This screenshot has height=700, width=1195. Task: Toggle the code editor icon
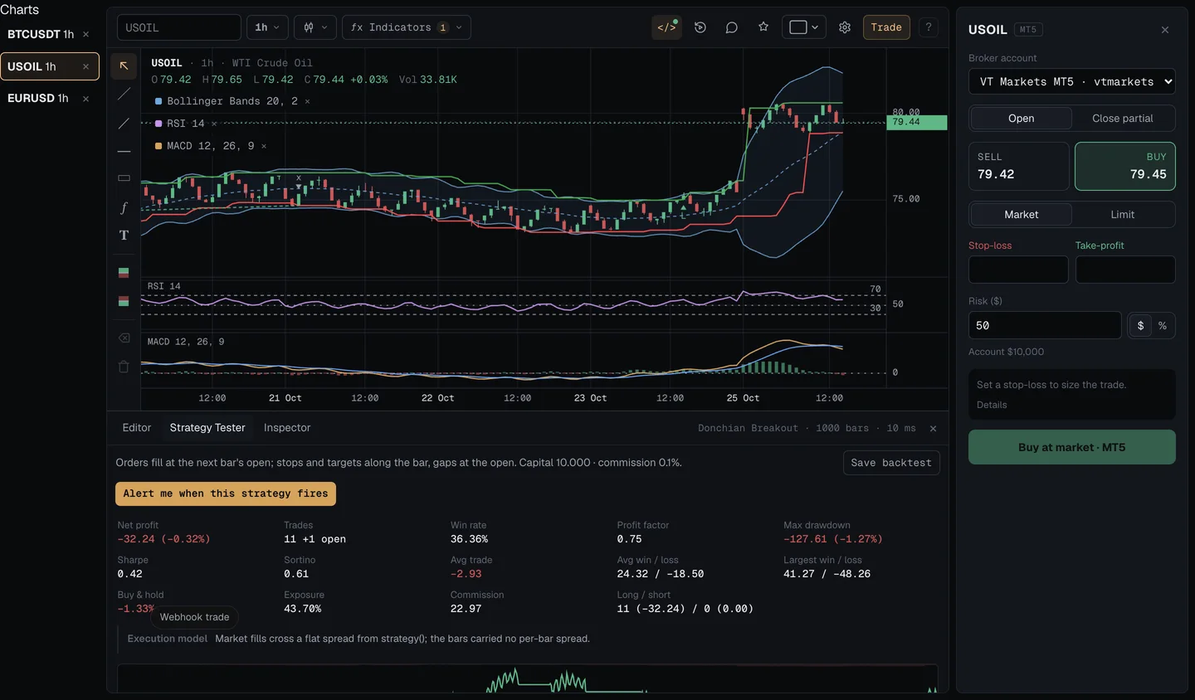coord(666,27)
